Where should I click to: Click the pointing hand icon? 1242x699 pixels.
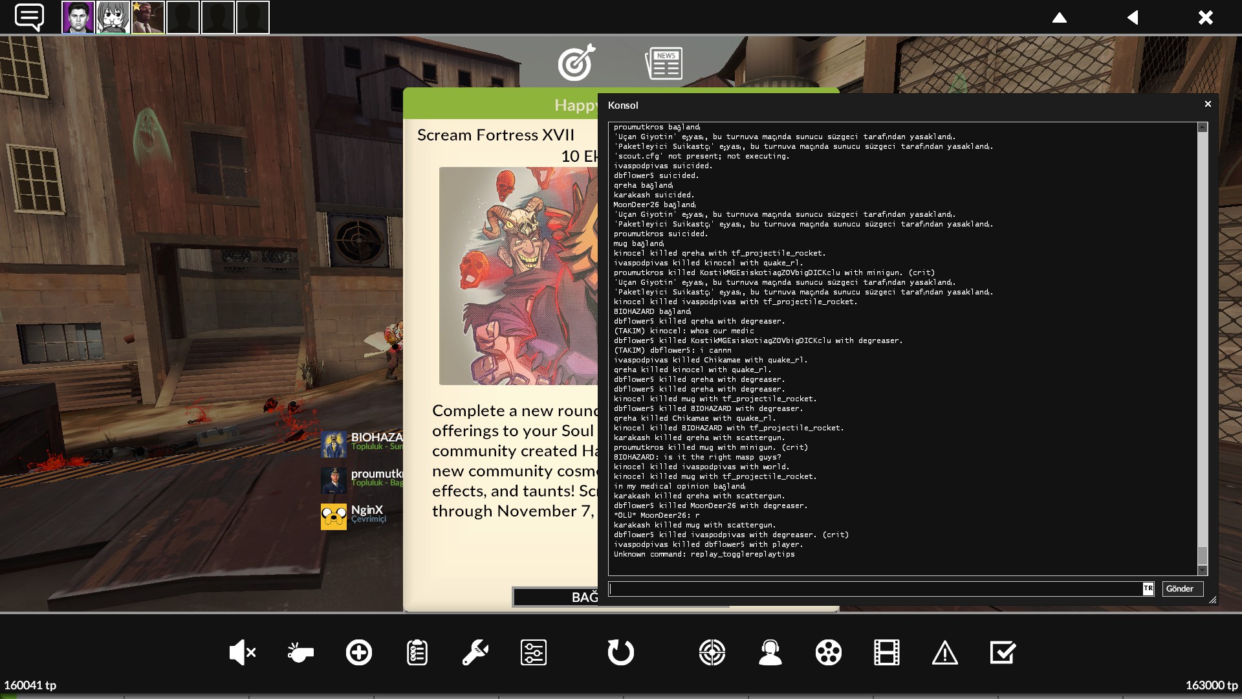tap(300, 652)
